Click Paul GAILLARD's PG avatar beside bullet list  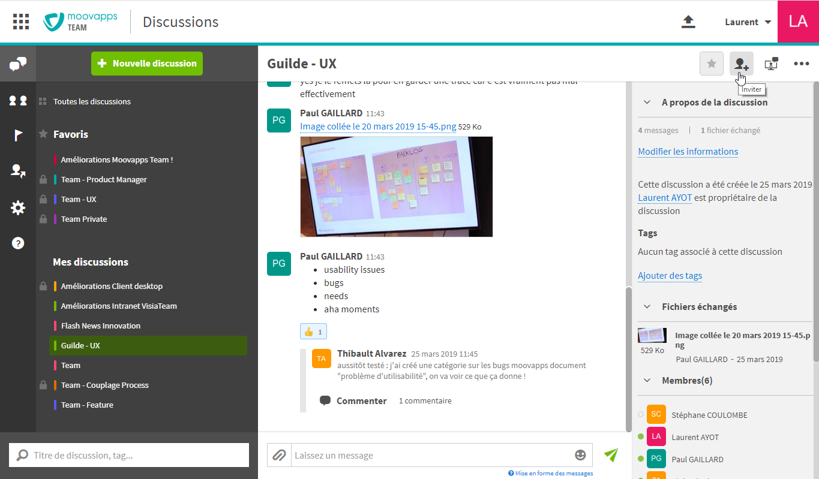279,263
